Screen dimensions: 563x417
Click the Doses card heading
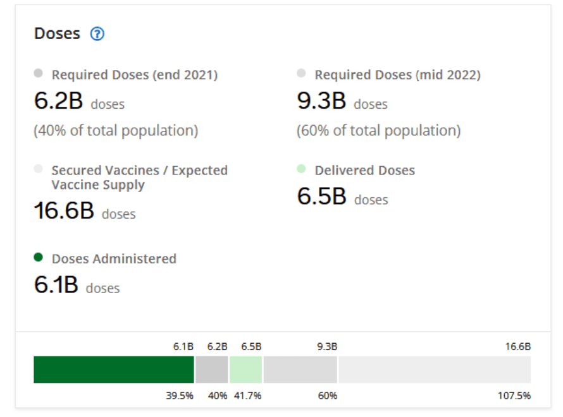[57, 34]
